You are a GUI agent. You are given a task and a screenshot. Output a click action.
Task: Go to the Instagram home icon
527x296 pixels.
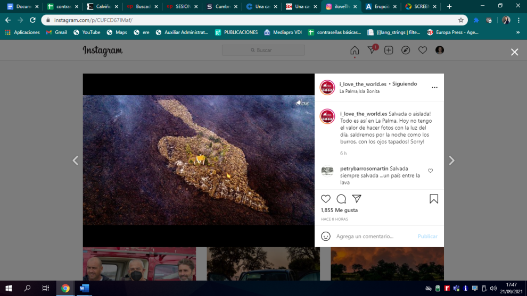pyautogui.click(x=355, y=50)
